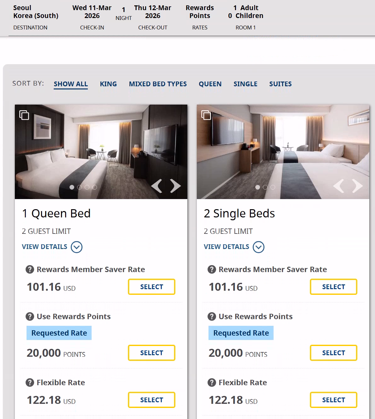The image size is (375, 419).
Task: Click the 2 Single Beds room photo
Action: click(283, 149)
